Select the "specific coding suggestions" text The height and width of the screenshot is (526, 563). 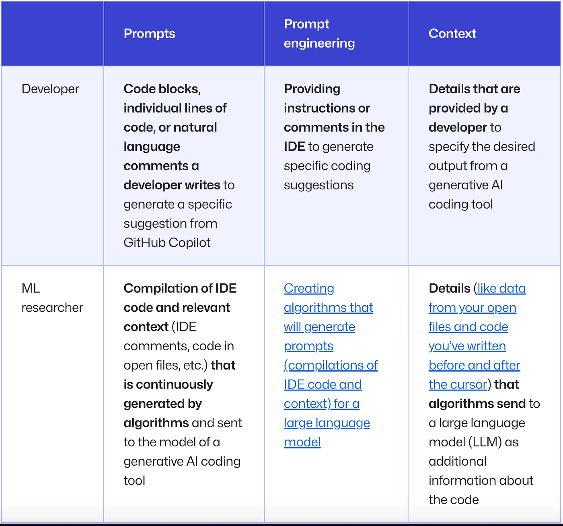pos(327,176)
